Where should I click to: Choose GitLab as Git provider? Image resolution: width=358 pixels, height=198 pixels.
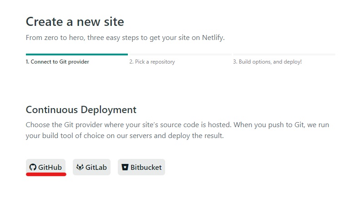pos(91,167)
